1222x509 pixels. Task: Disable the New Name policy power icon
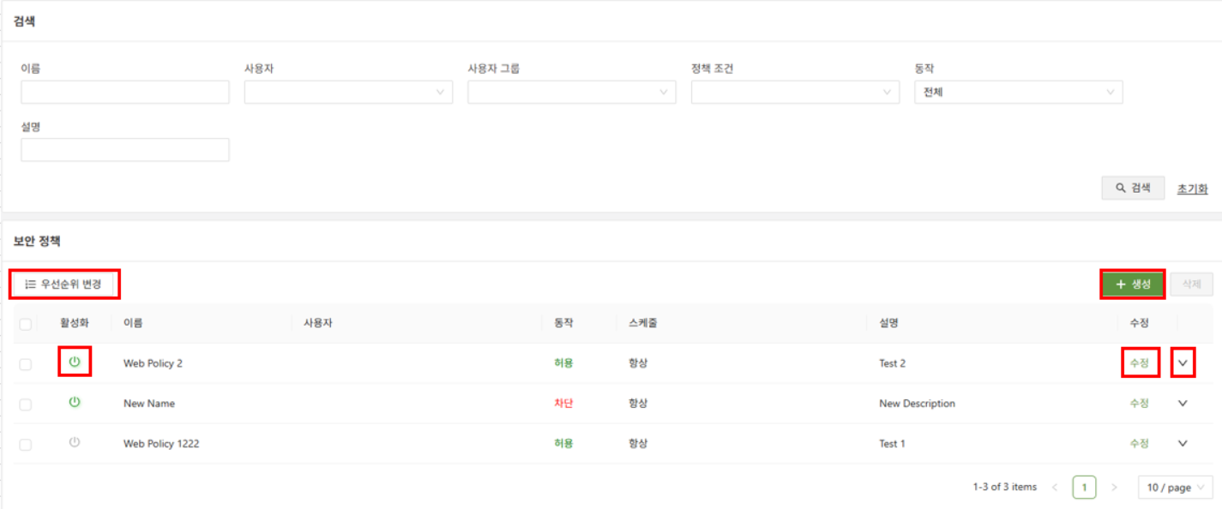75,403
